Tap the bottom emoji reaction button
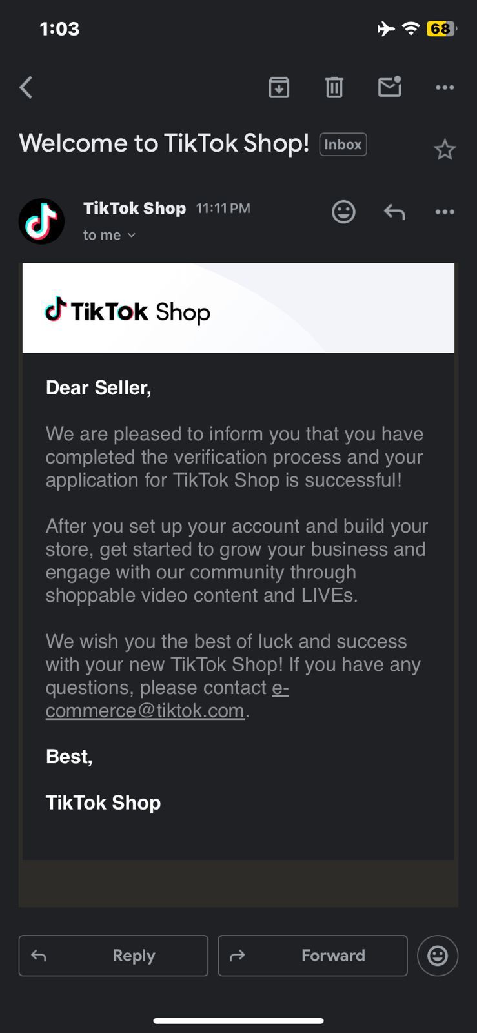Viewport: 477px width, 1033px height. 438,956
